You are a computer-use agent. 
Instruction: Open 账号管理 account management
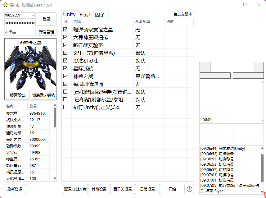pos(47,32)
